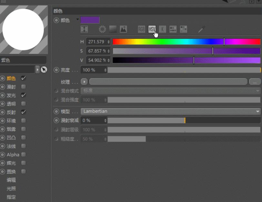Image resolution: width=262 pixels, height=202 pixels.
Task: Click the material name field showing 紫色
Action: pyautogui.click(x=23, y=60)
